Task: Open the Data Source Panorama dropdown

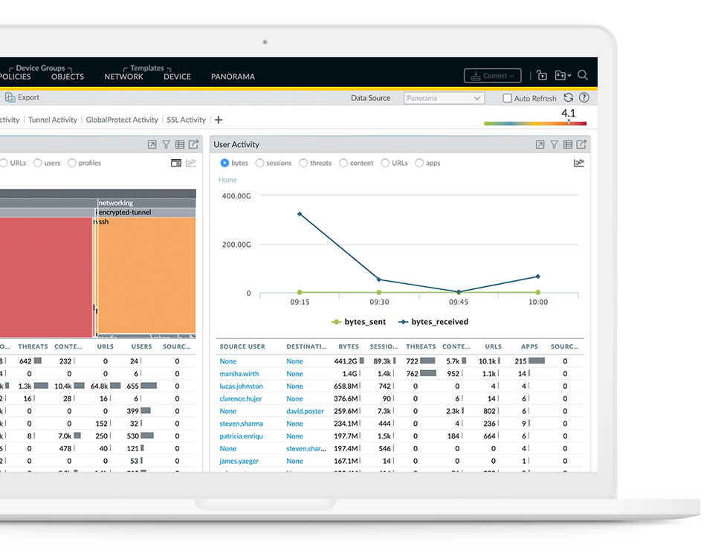Action: (x=445, y=98)
